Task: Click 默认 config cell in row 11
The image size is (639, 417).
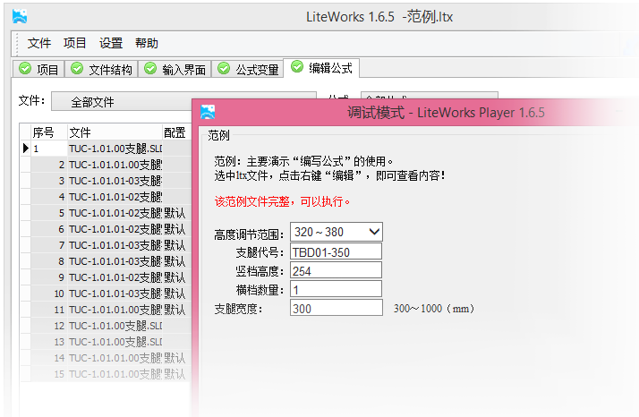Action: 177,310
